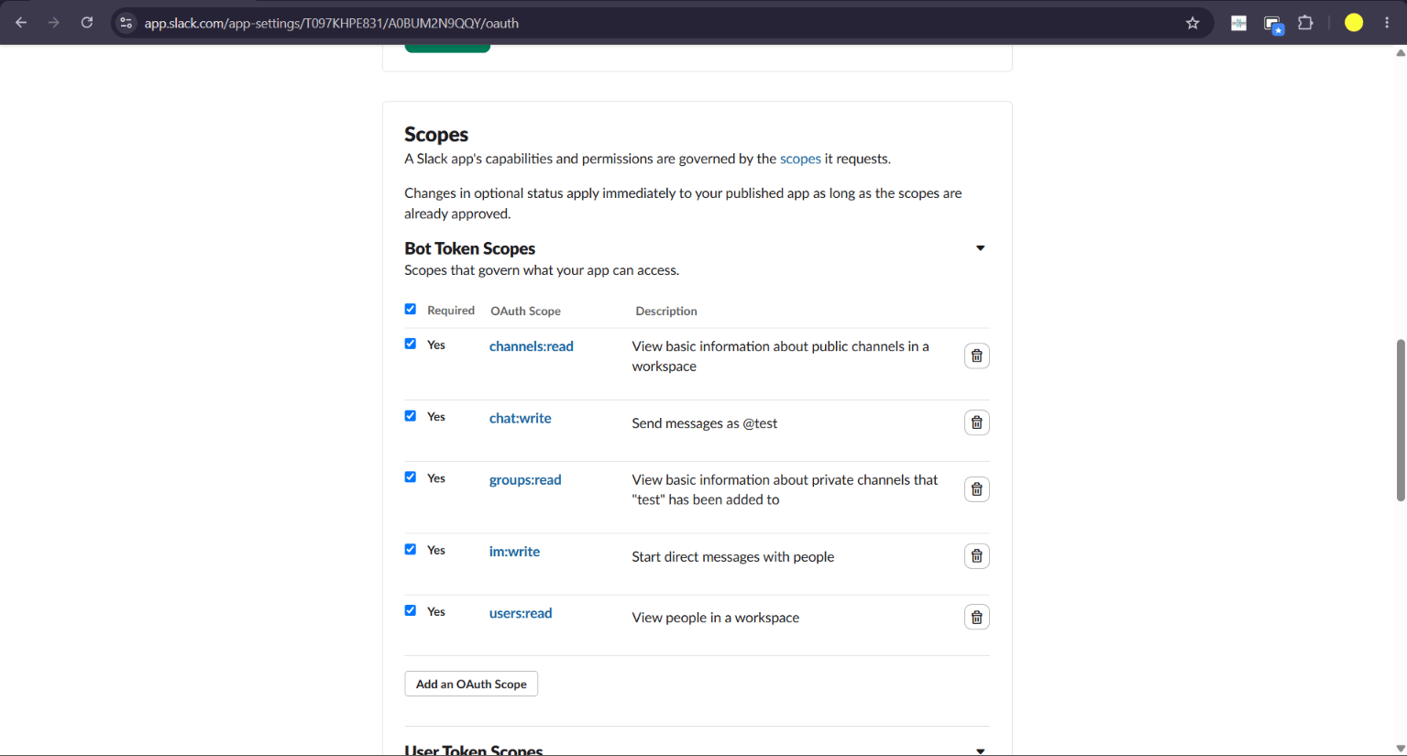Go back with the browser back arrow
The width and height of the screenshot is (1407, 756).
(x=21, y=23)
